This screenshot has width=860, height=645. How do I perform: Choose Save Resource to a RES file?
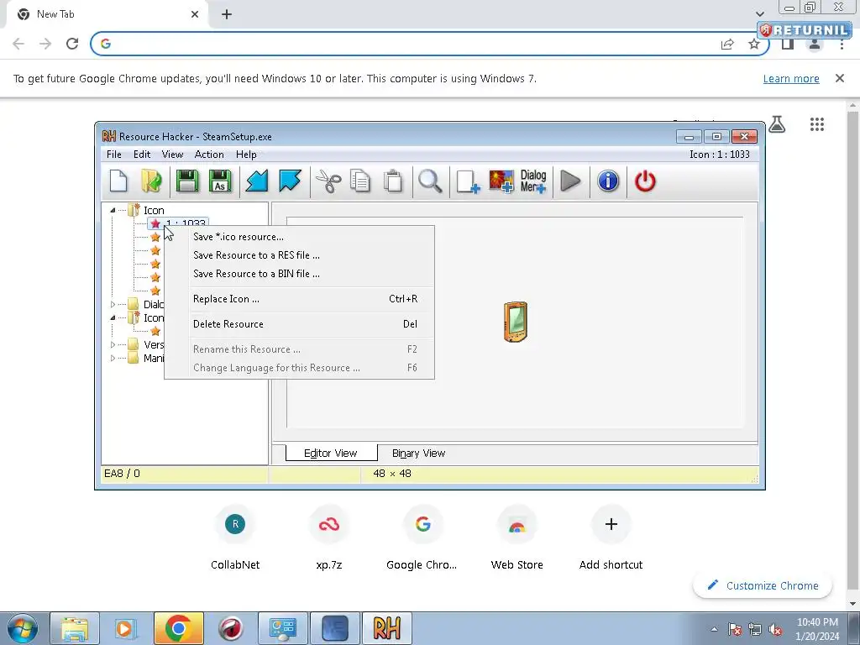[300, 255]
